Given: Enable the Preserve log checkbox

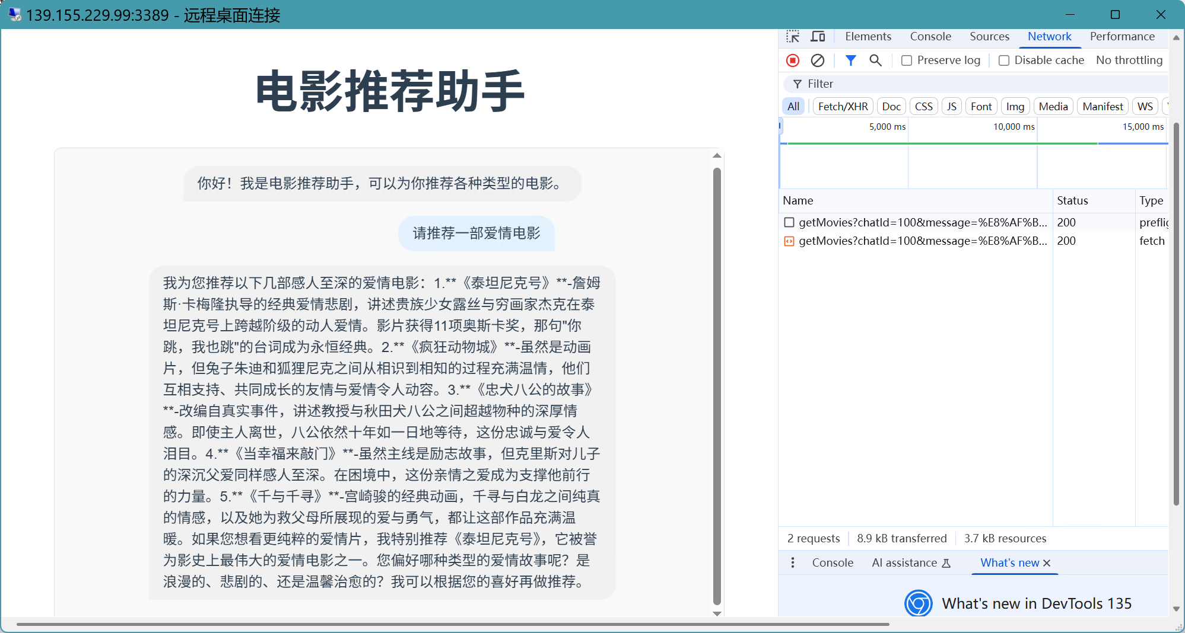Looking at the screenshot, I should pos(907,60).
